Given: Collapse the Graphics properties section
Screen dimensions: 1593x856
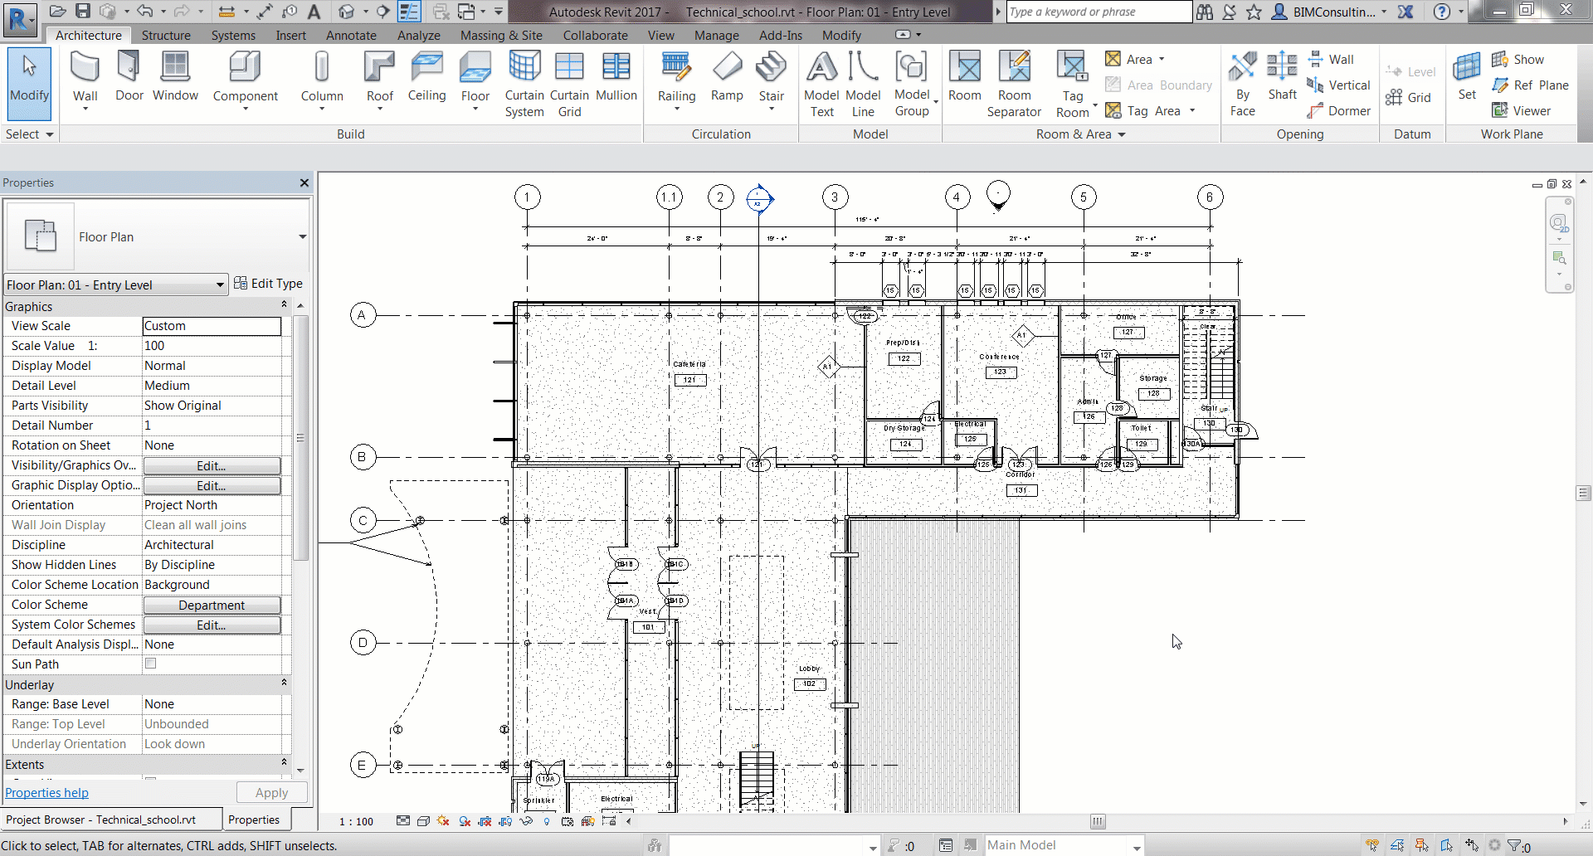Looking at the screenshot, I should point(284,306).
